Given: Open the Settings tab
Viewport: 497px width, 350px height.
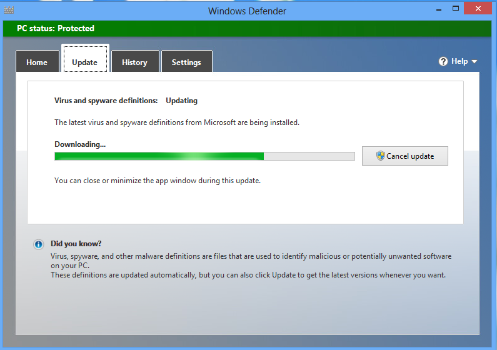Looking at the screenshot, I should click(187, 61).
